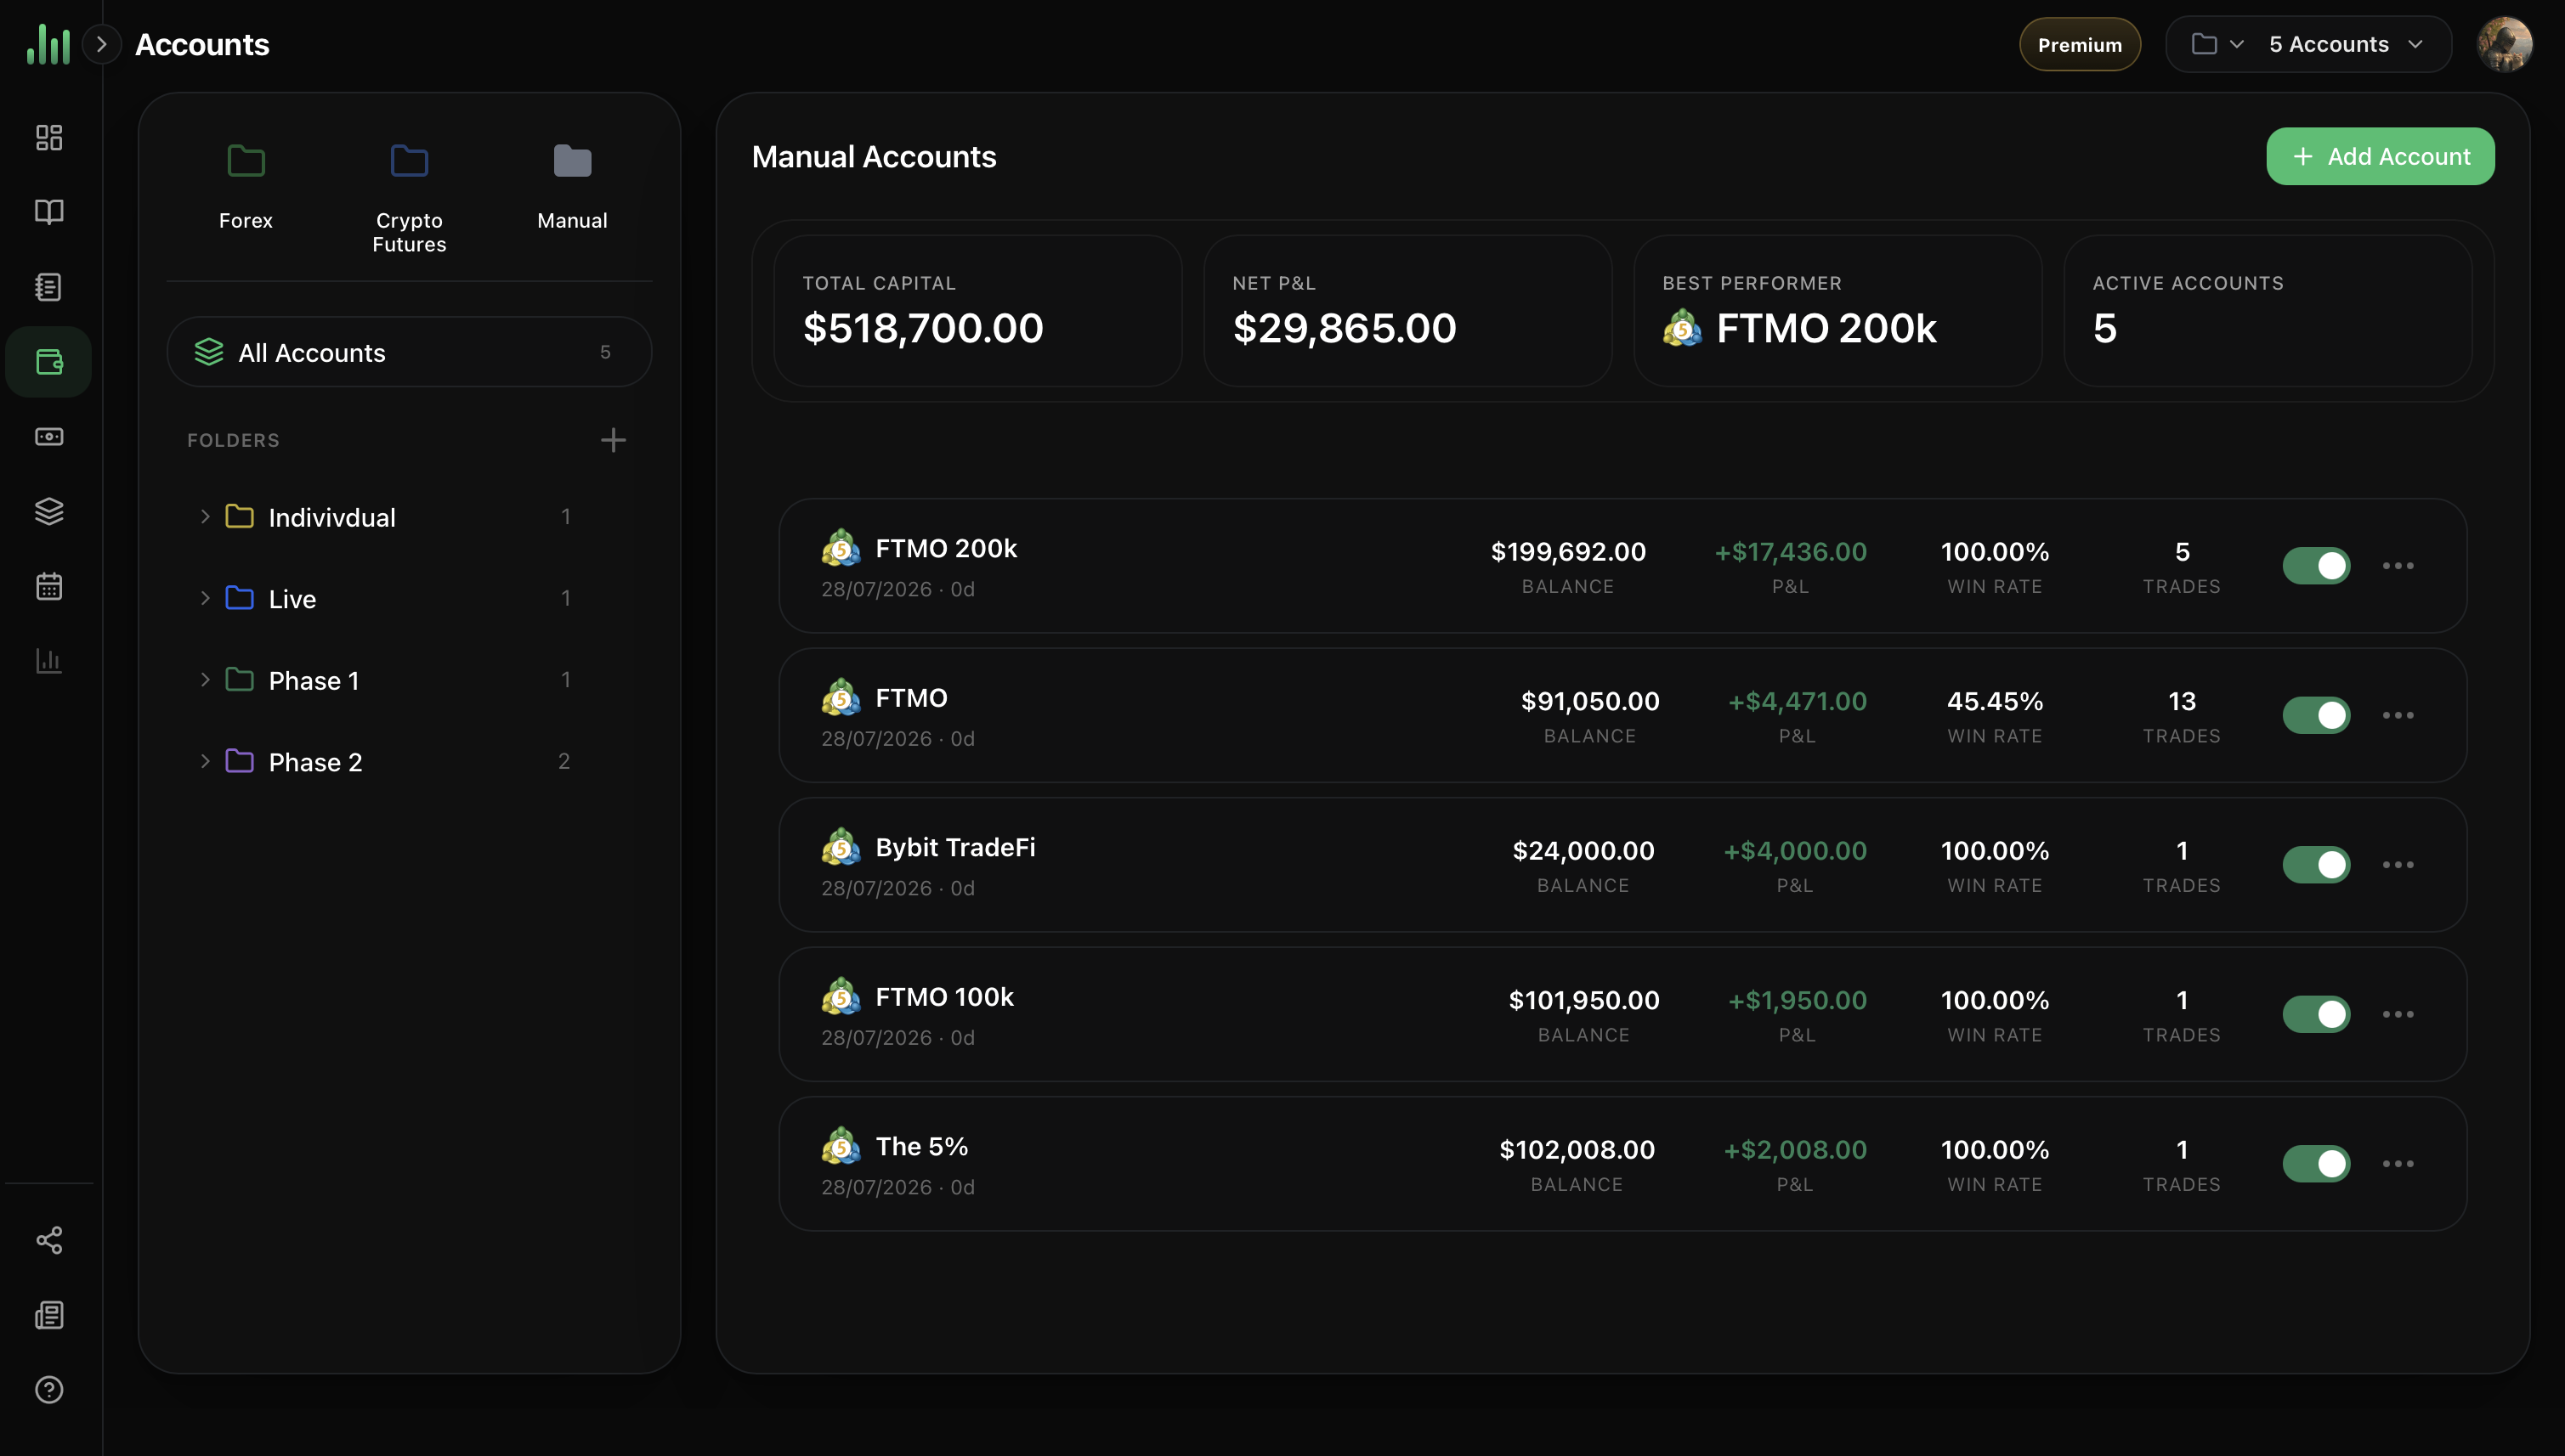Viewport: 2565px width, 1456px height.
Task: Open the folder selector dropdown in header
Action: pyautogui.click(x=2218, y=44)
